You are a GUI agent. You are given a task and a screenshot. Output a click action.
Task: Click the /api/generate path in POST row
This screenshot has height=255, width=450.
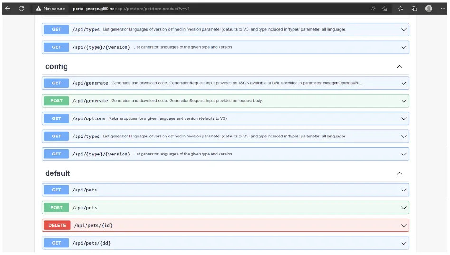pos(90,101)
